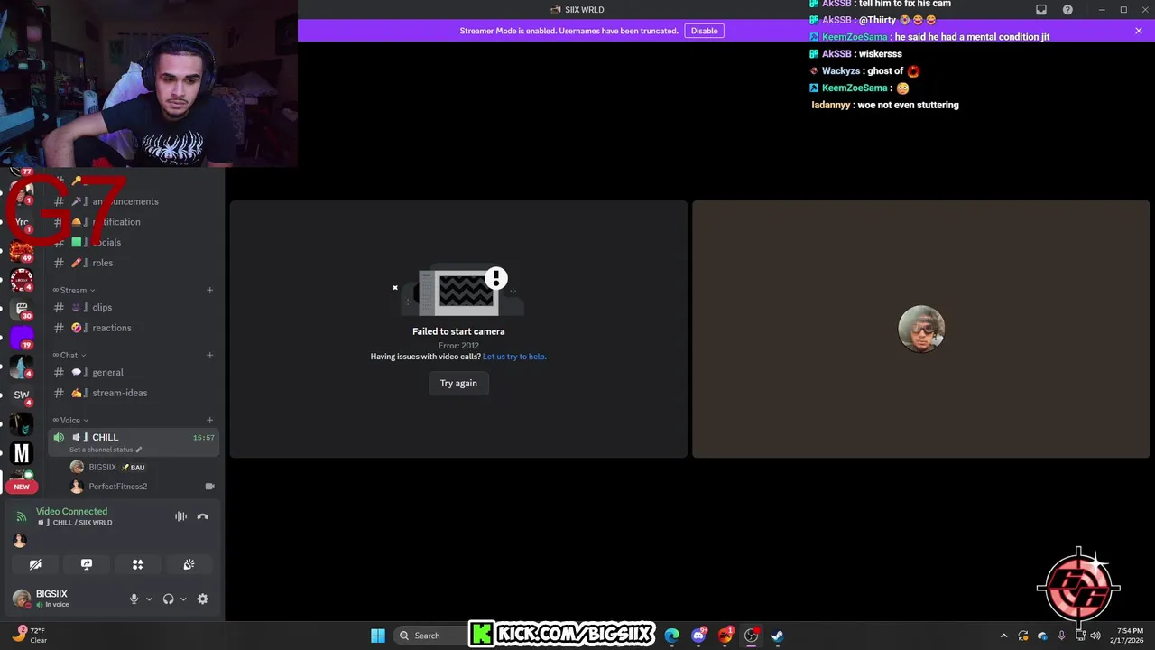1155x650 pixels.
Task: Turn on camera in voice panel
Action: [35, 564]
